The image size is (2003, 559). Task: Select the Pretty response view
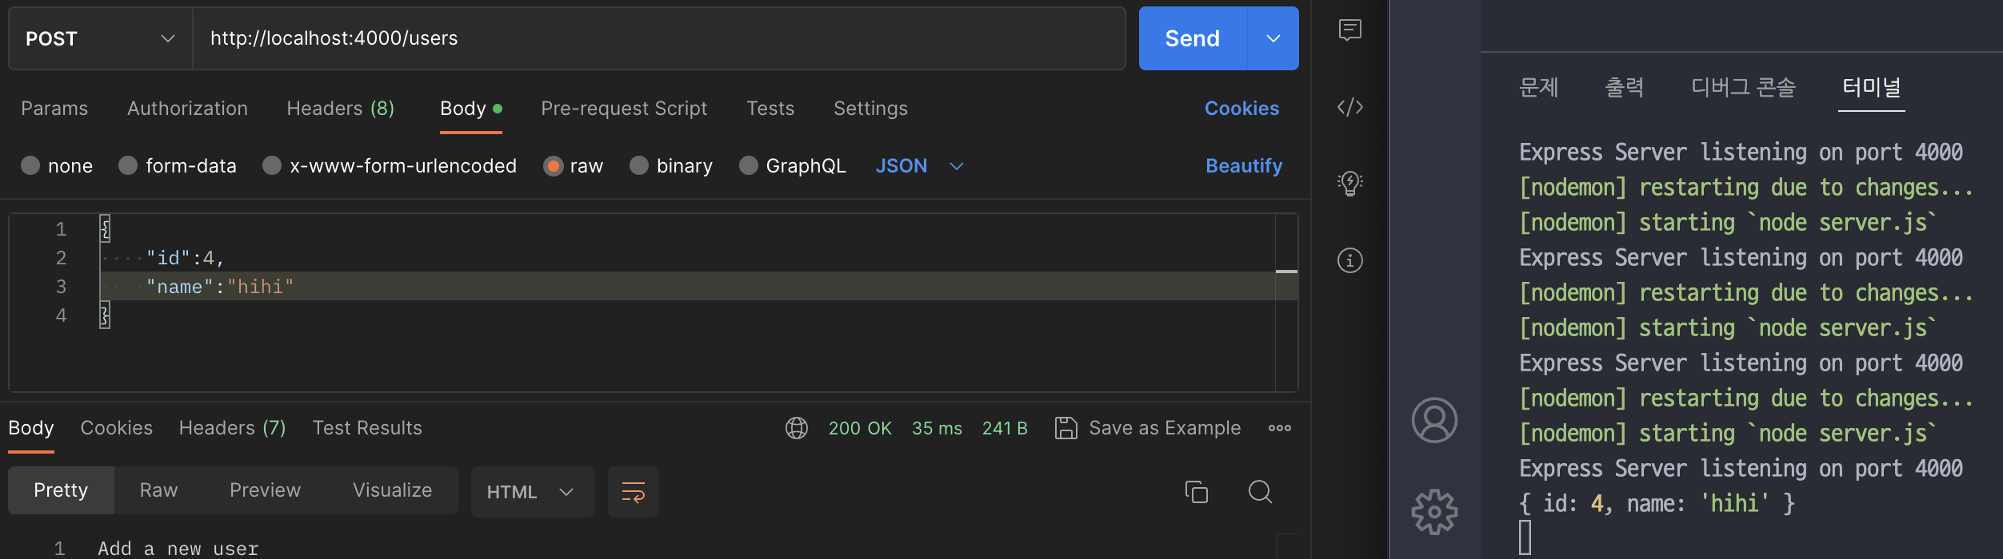coord(61,490)
